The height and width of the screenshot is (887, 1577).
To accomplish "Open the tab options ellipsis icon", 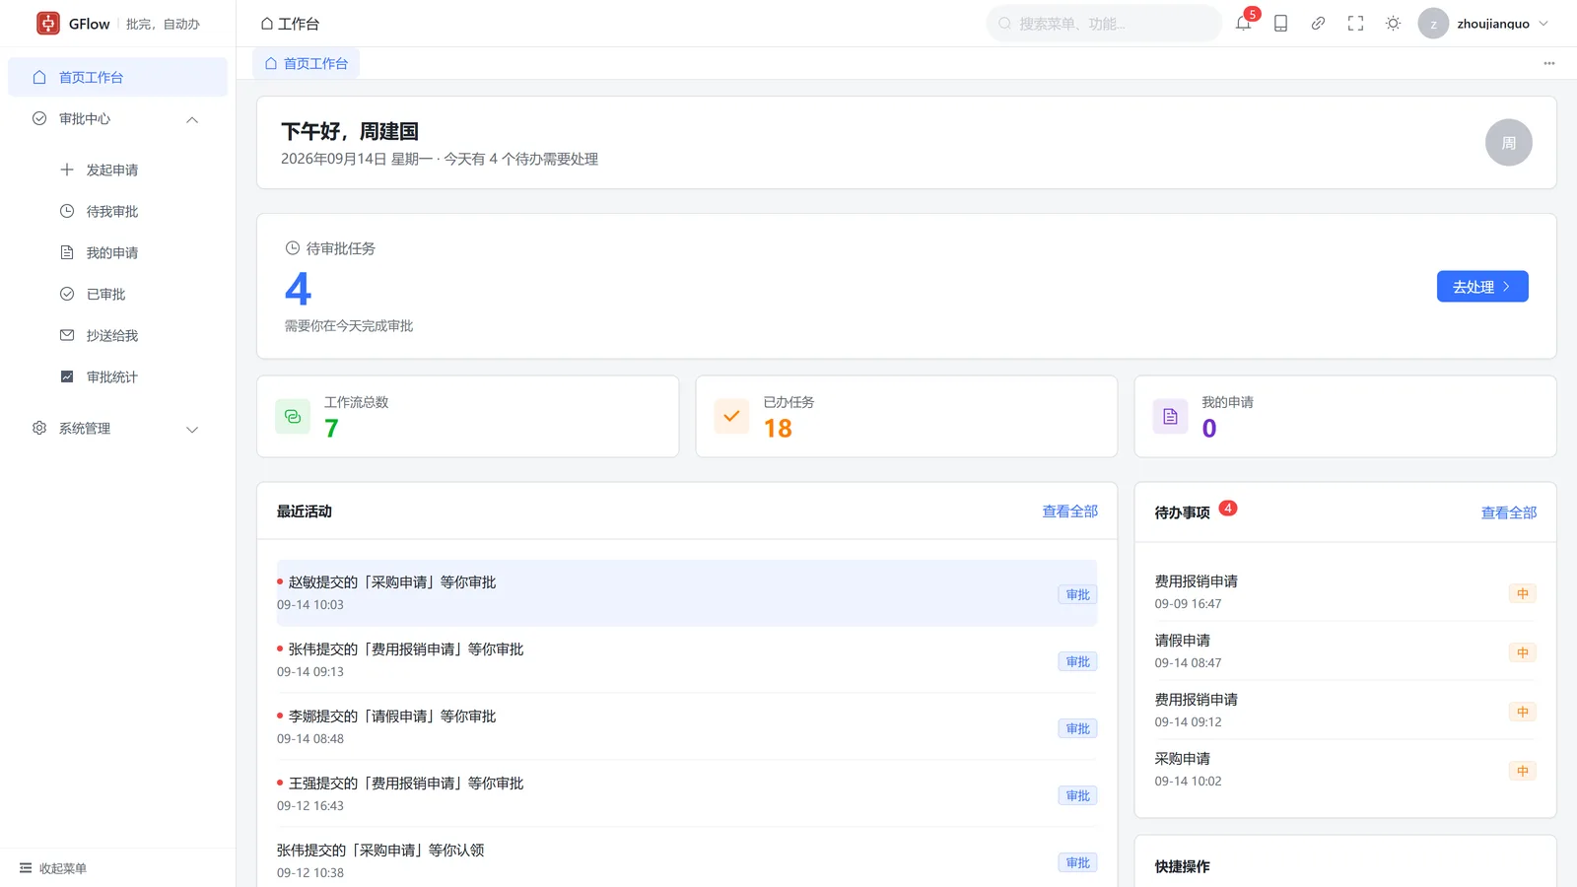I will [1549, 63].
